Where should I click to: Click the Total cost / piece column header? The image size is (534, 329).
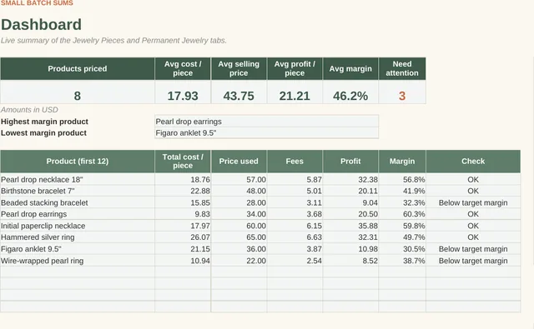[183, 161]
